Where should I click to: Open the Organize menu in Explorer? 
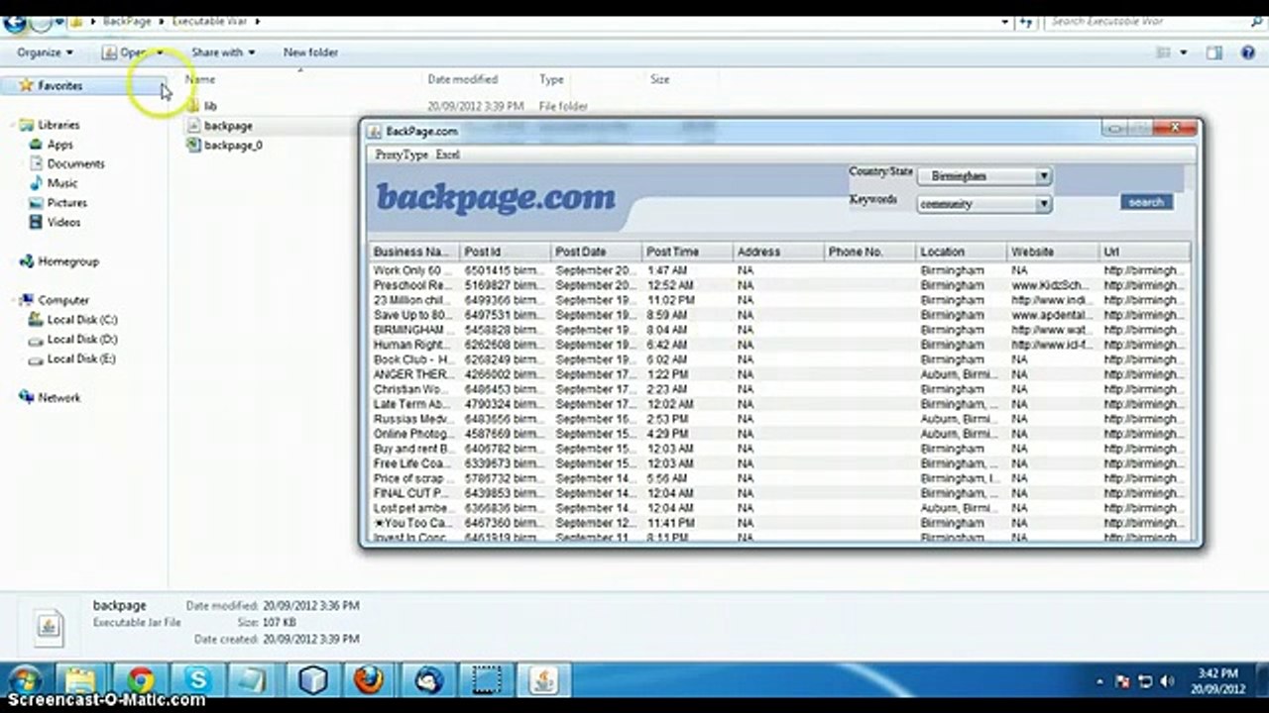[45, 52]
